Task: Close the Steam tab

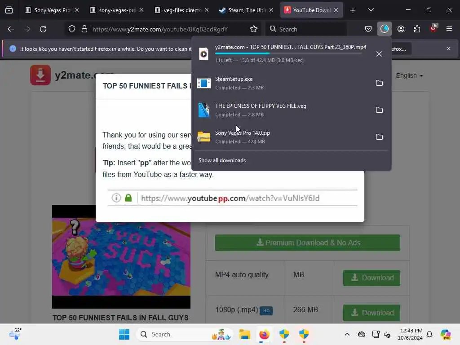Action: coord(271,10)
